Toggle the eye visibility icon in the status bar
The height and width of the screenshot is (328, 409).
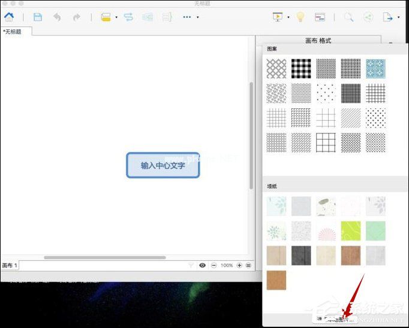tap(202, 265)
